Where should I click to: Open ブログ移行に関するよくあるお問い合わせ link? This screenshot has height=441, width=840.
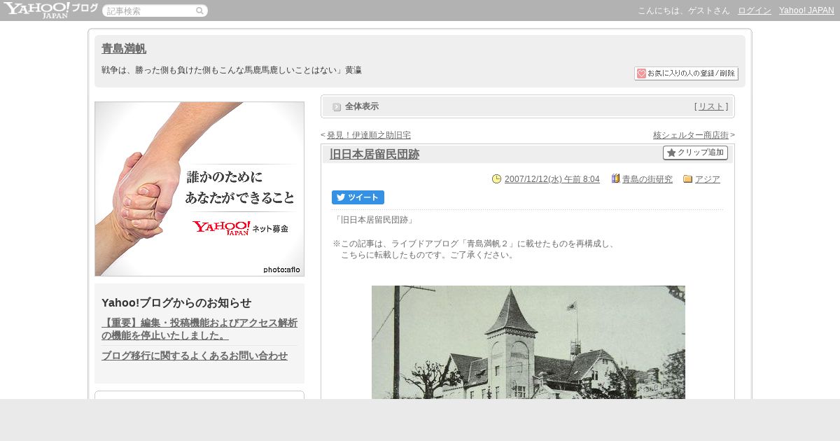(x=195, y=356)
